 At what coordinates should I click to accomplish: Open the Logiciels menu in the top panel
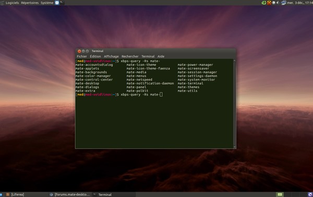[x=12, y=3]
